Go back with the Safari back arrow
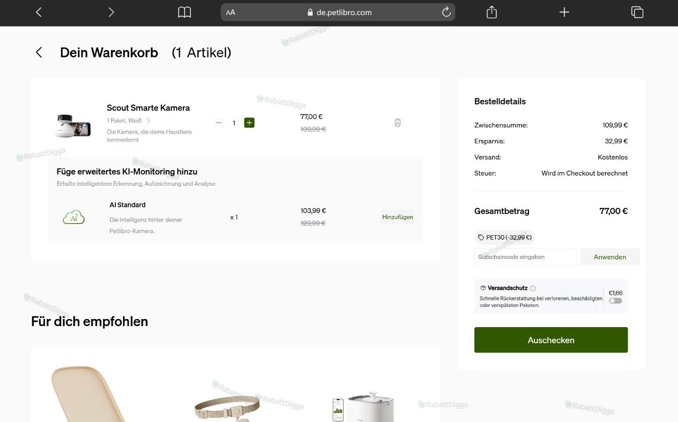 pyautogui.click(x=38, y=12)
